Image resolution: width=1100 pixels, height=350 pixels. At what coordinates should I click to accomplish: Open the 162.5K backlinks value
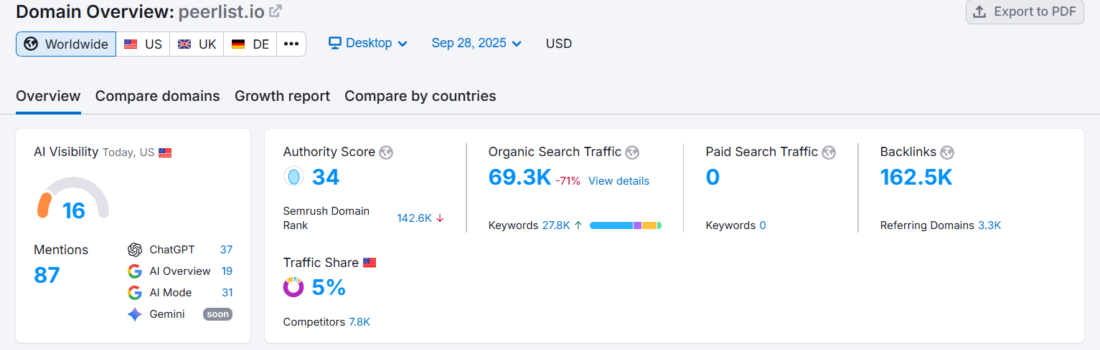click(x=916, y=177)
